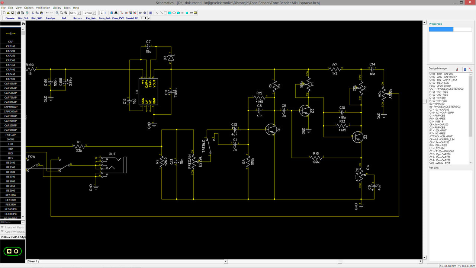Select the Abc text tool
Viewport: 476px width, 268px height.
pyautogui.click(x=191, y=13)
